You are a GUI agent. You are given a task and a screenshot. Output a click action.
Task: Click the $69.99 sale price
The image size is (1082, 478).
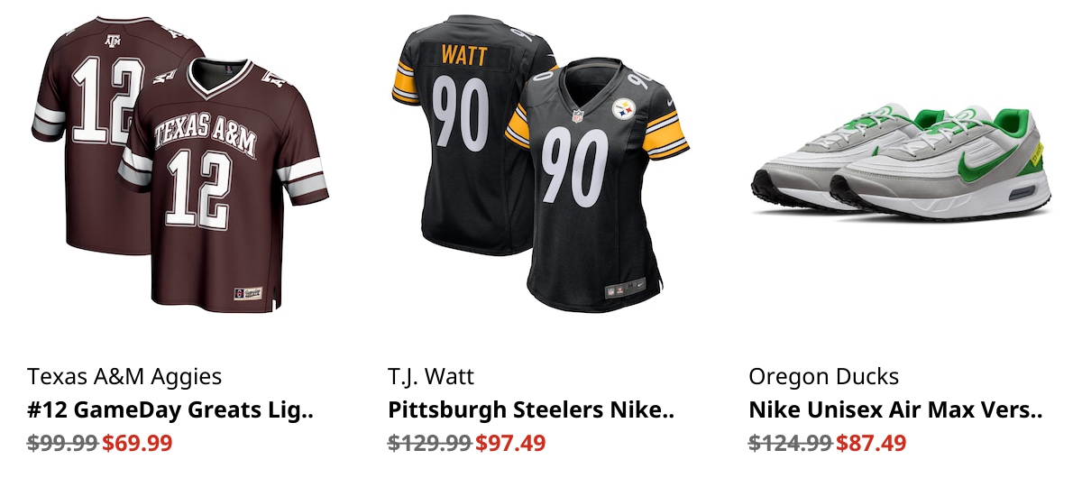(x=137, y=443)
